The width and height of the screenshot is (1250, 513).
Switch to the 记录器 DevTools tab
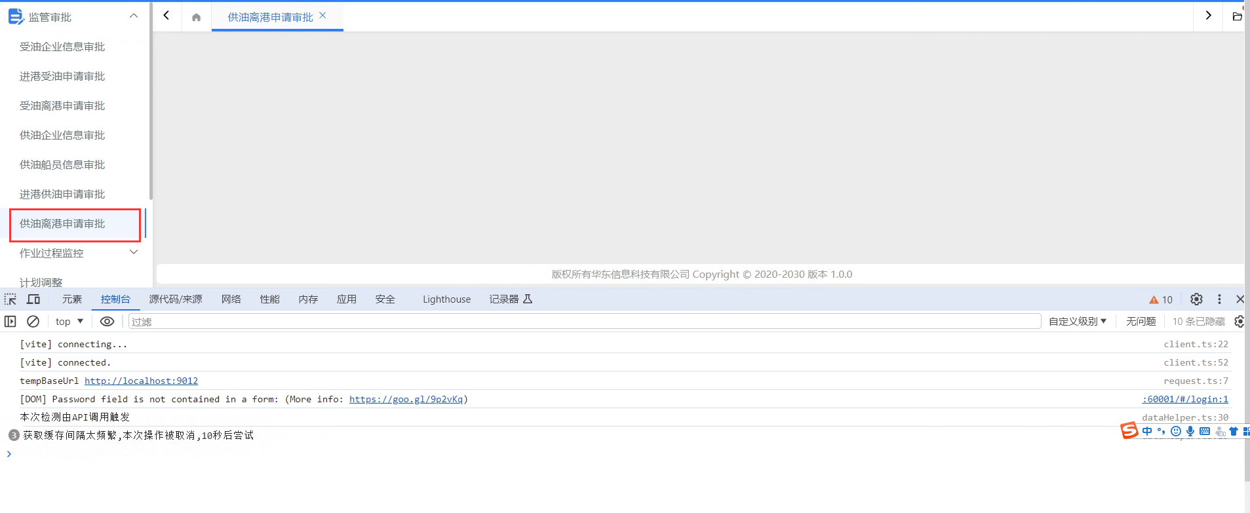[x=511, y=299]
